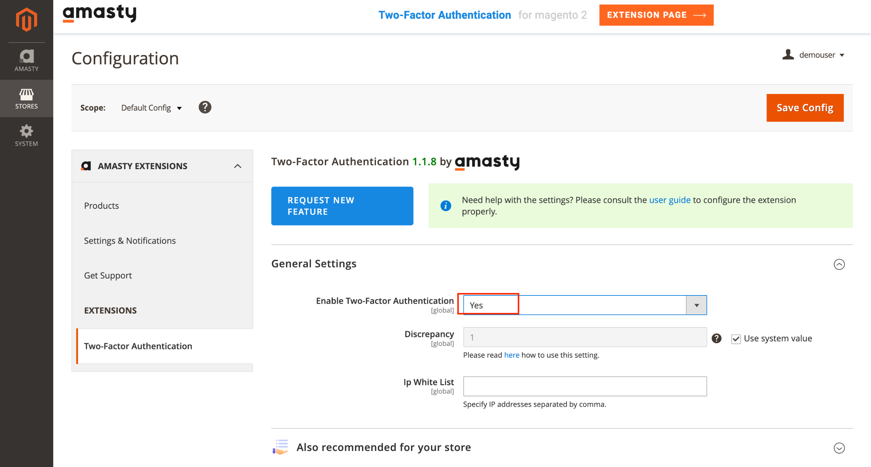Collapse the General Settings section

[x=839, y=264]
